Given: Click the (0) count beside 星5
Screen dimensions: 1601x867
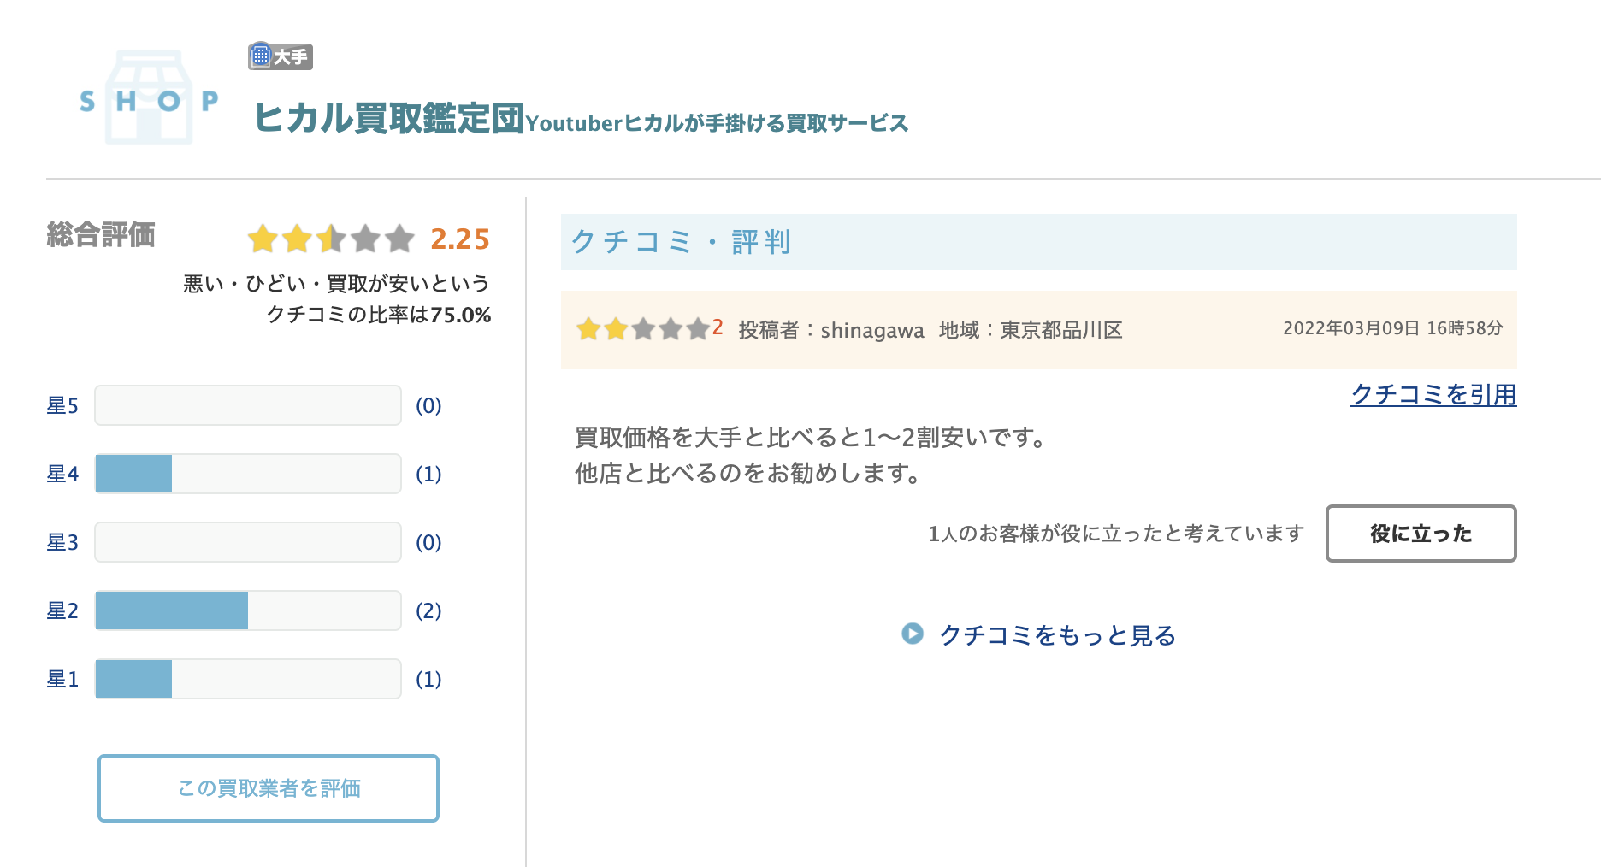Looking at the screenshot, I should 428,405.
